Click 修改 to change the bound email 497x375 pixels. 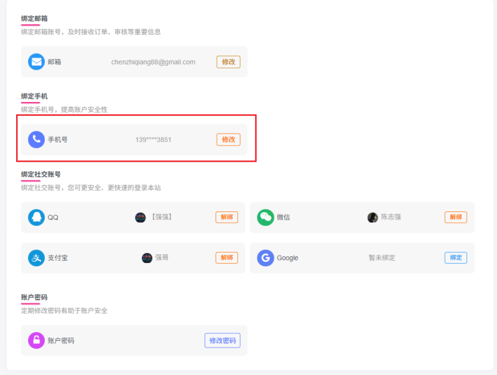pos(227,62)
